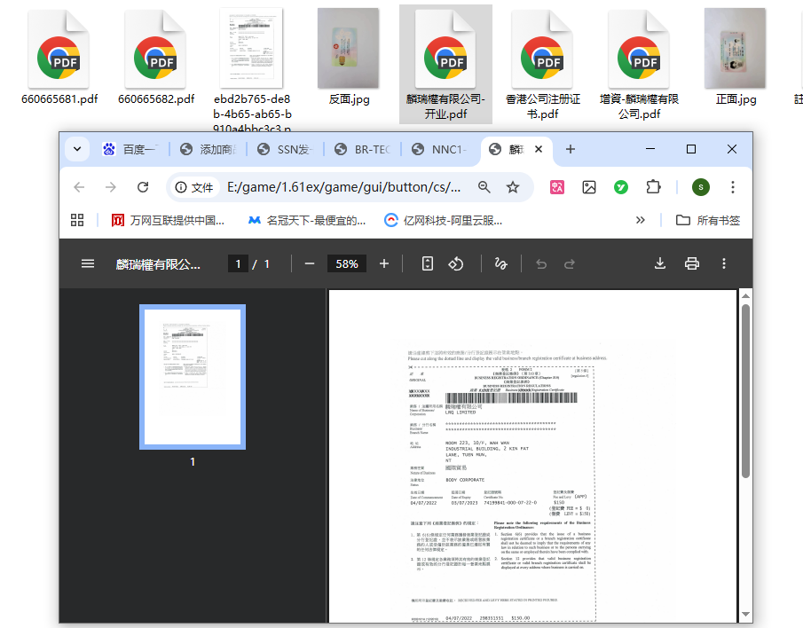This screenshot has height=628, width=803.
Task: Bookmark this page with the star icon
Action: point(513,187)
